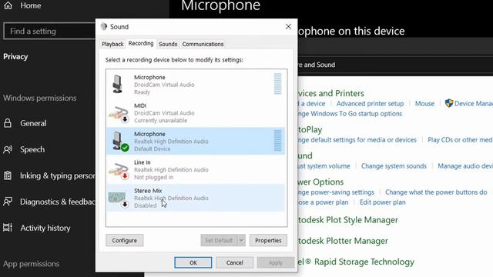This screenshot has width=493, height=277.
Task: Click Realtek Microphone level meter
Action: (277, 140)
